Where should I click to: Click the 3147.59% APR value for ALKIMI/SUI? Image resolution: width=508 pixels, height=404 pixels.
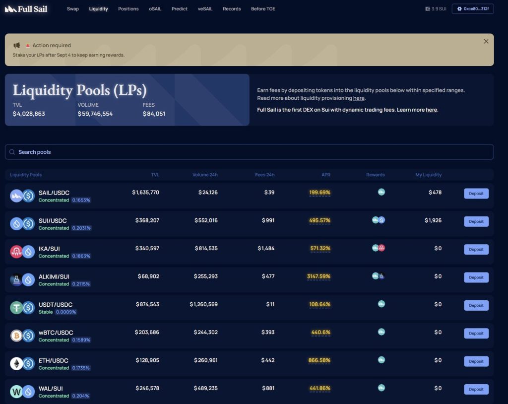[318, 276]
